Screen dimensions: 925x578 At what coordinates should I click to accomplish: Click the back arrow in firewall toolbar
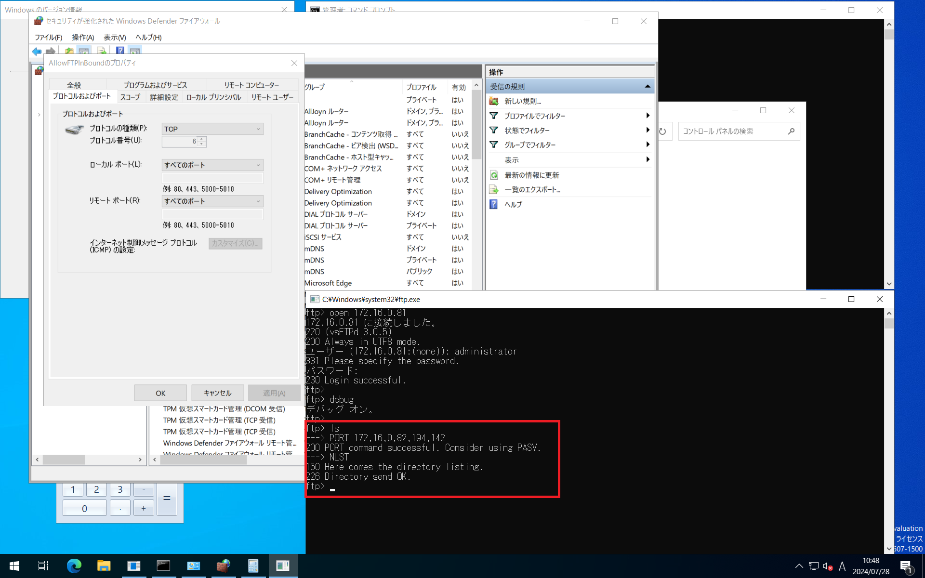tap(37, 51)
